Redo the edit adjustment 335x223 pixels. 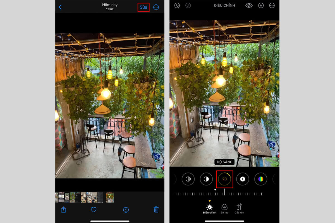(188, 6)
